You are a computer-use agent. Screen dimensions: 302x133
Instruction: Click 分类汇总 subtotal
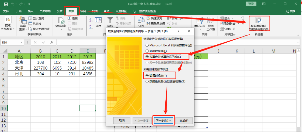point(228,29)
